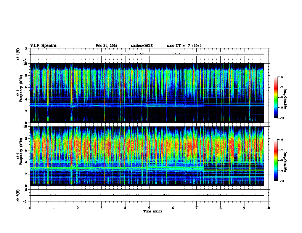The width and height of the screenshot is (302, 233).
Task: Click time axis tick label "9"
Action: pos(244,208)
